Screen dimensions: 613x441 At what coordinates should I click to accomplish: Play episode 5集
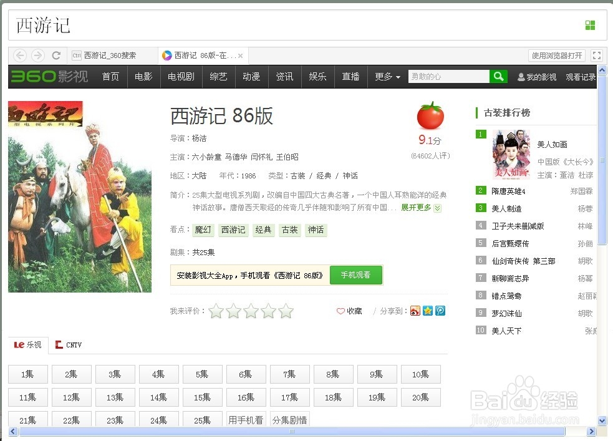203,374
